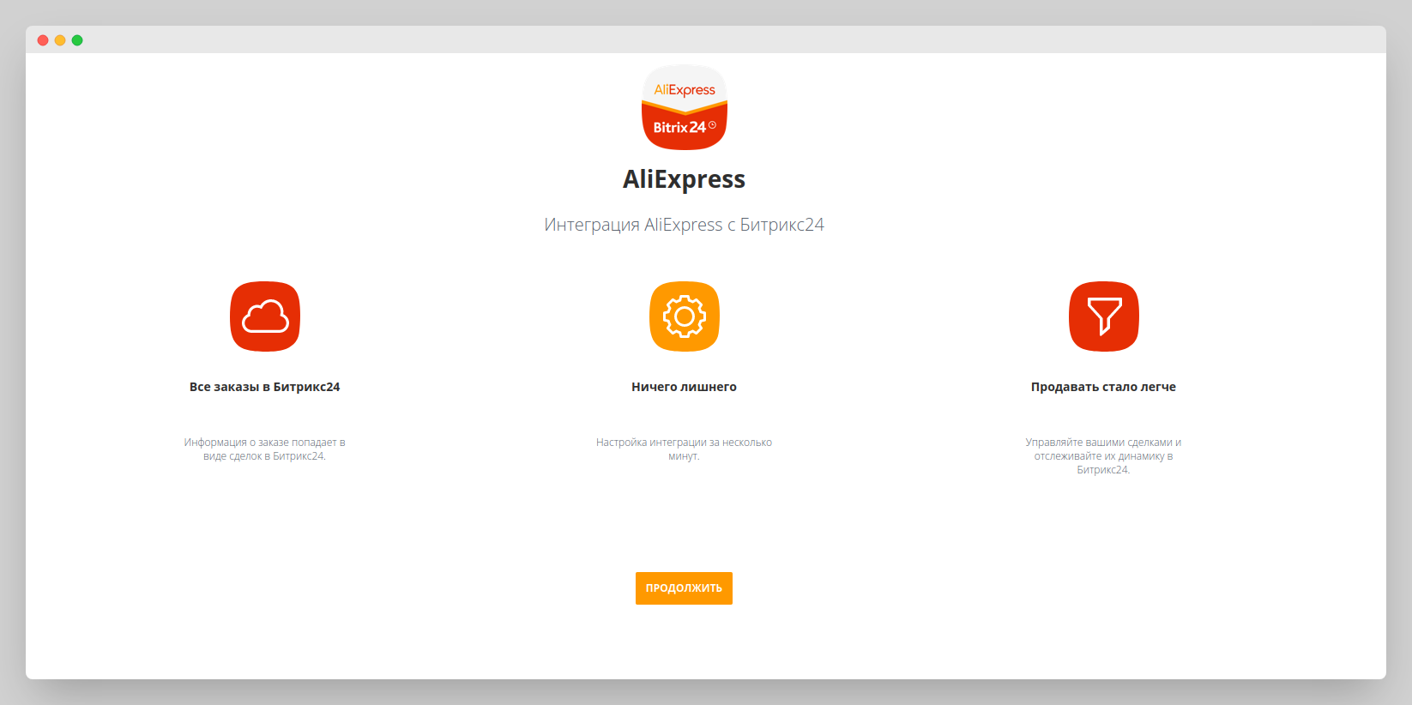The height and width of the screenshot is (705, 1412).
Task: Click the ПРОДОЛЖИТЬ button
Action: tap(684, 588)
